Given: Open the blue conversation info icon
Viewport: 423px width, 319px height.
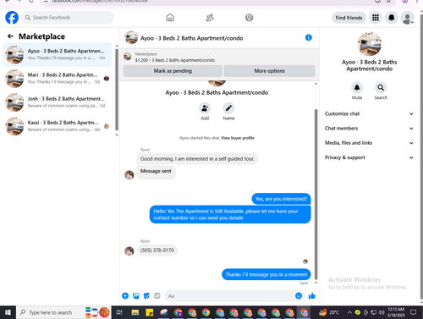Looking at the screenshot, I should [309, 37].
